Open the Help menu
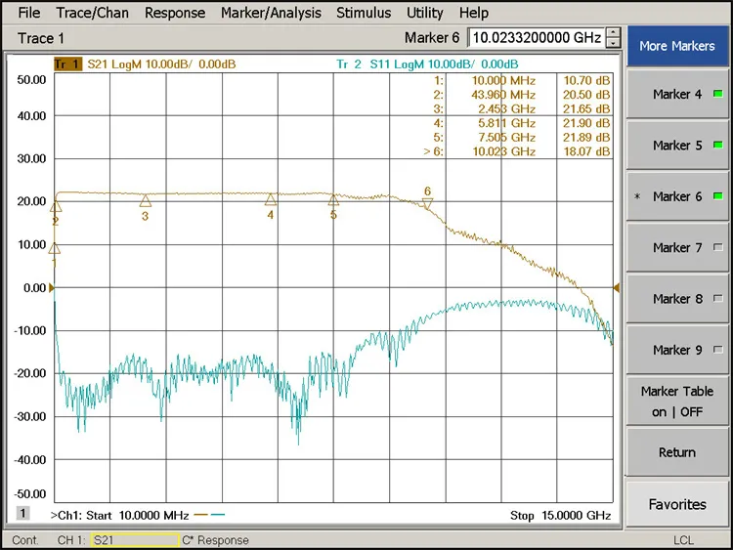Screen dimensions: 733x550 [474, 13]
